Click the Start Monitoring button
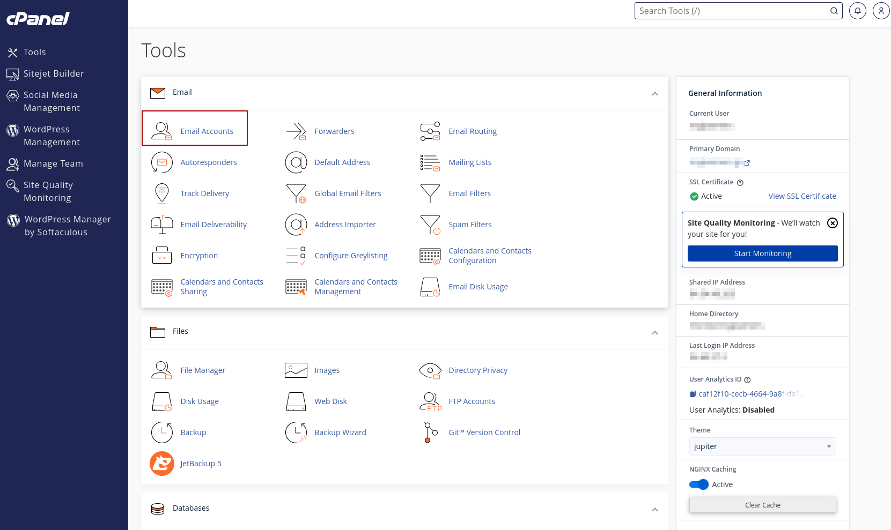The height and width of the screenshot is (530, 891). pos(762,253)
